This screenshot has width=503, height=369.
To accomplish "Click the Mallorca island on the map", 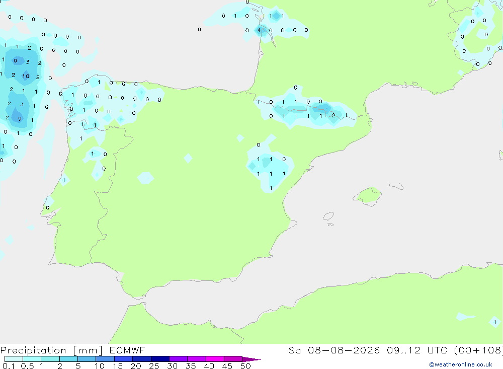I will point(368,196).
